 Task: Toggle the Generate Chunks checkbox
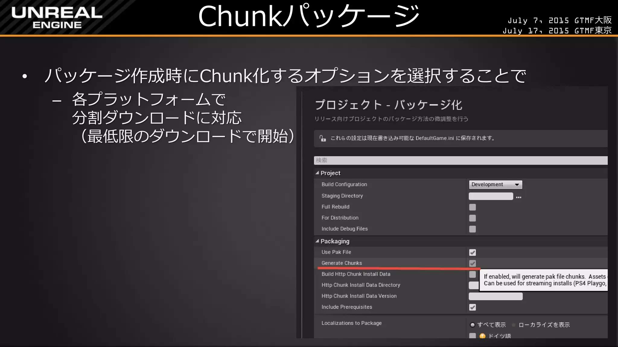point(473,263)
